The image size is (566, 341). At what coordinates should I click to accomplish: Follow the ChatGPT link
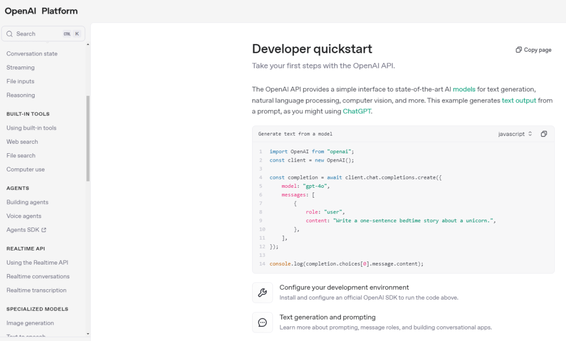tap(357, 111)
